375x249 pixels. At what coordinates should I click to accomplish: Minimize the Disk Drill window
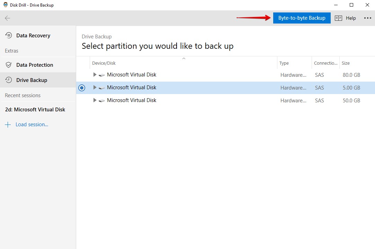pos(336,5)
